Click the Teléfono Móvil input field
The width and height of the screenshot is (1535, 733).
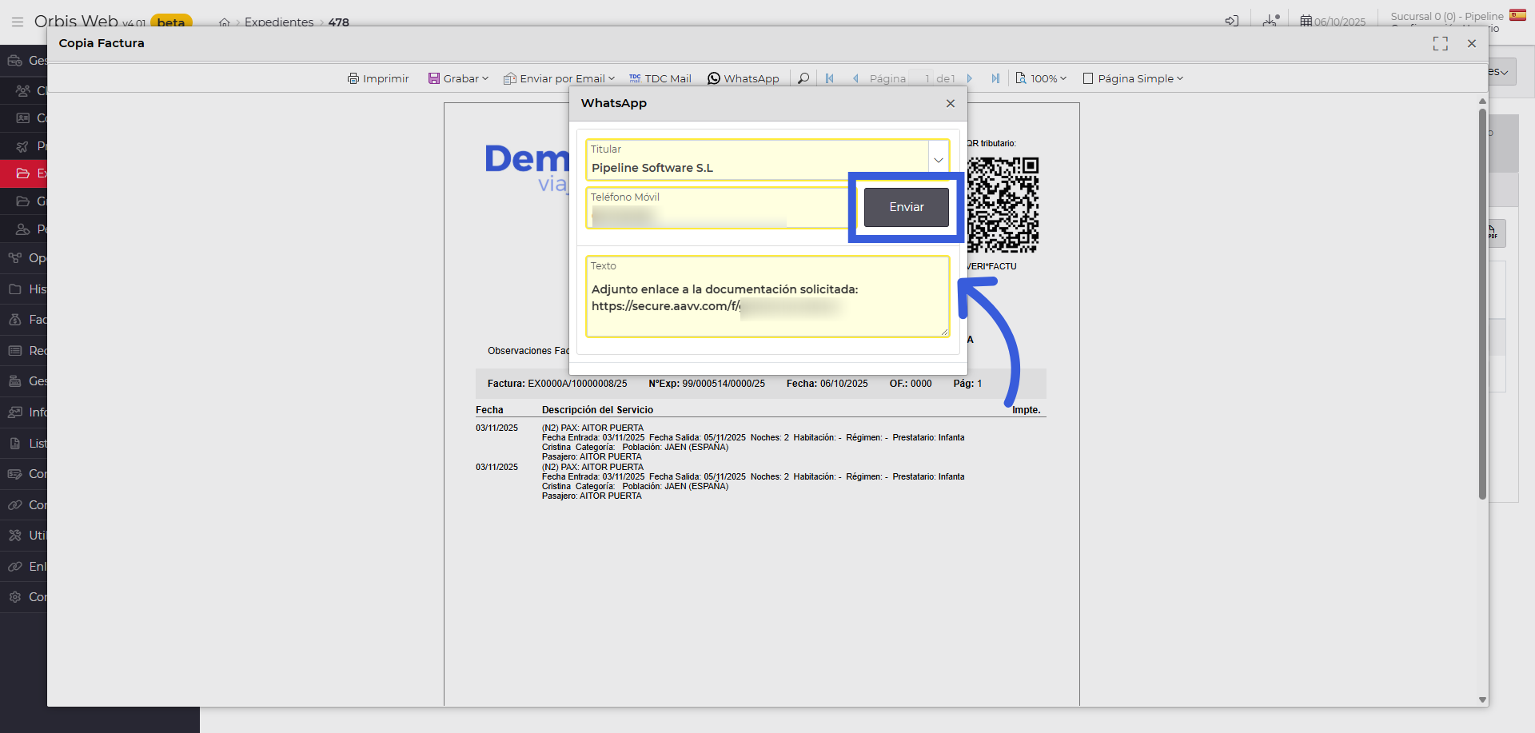[720, 214]
